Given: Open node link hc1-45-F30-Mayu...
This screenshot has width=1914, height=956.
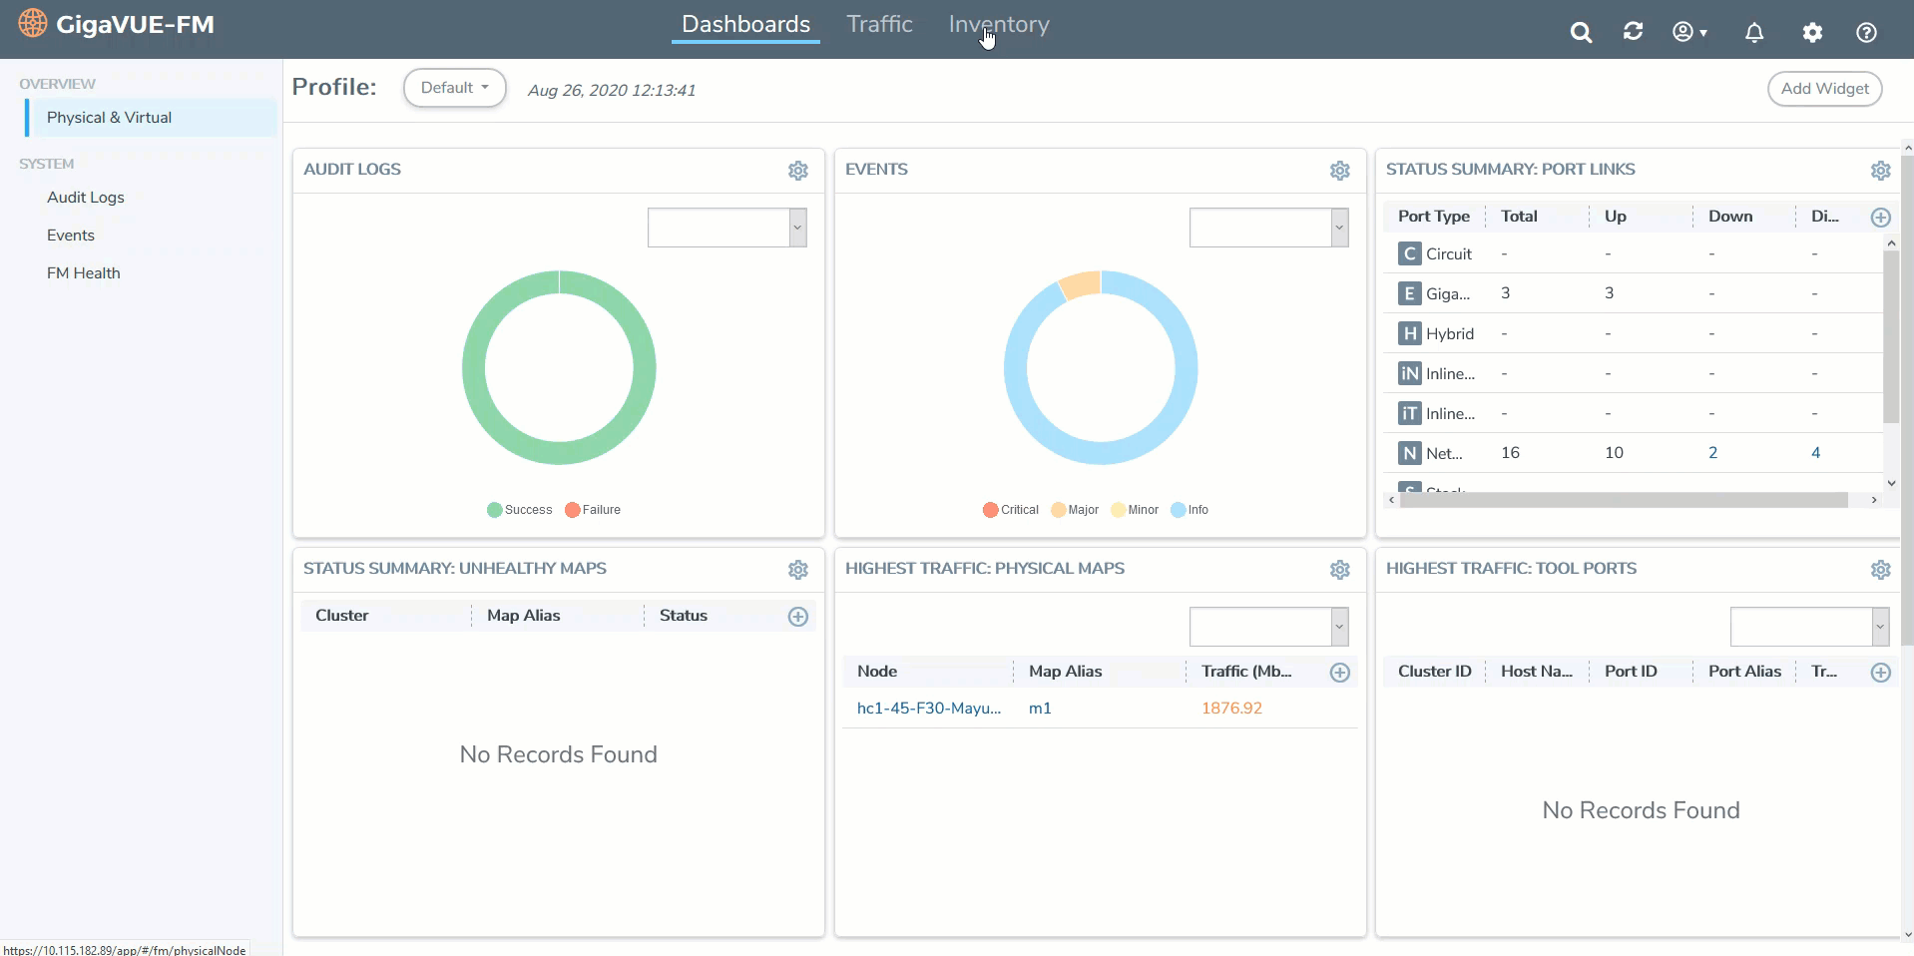Looking at the screenshot, I should pyautogui.click(x=929, y=709).
